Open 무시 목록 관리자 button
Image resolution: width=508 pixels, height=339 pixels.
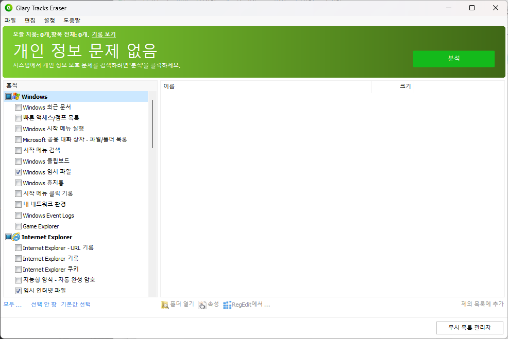coord(470,328)
